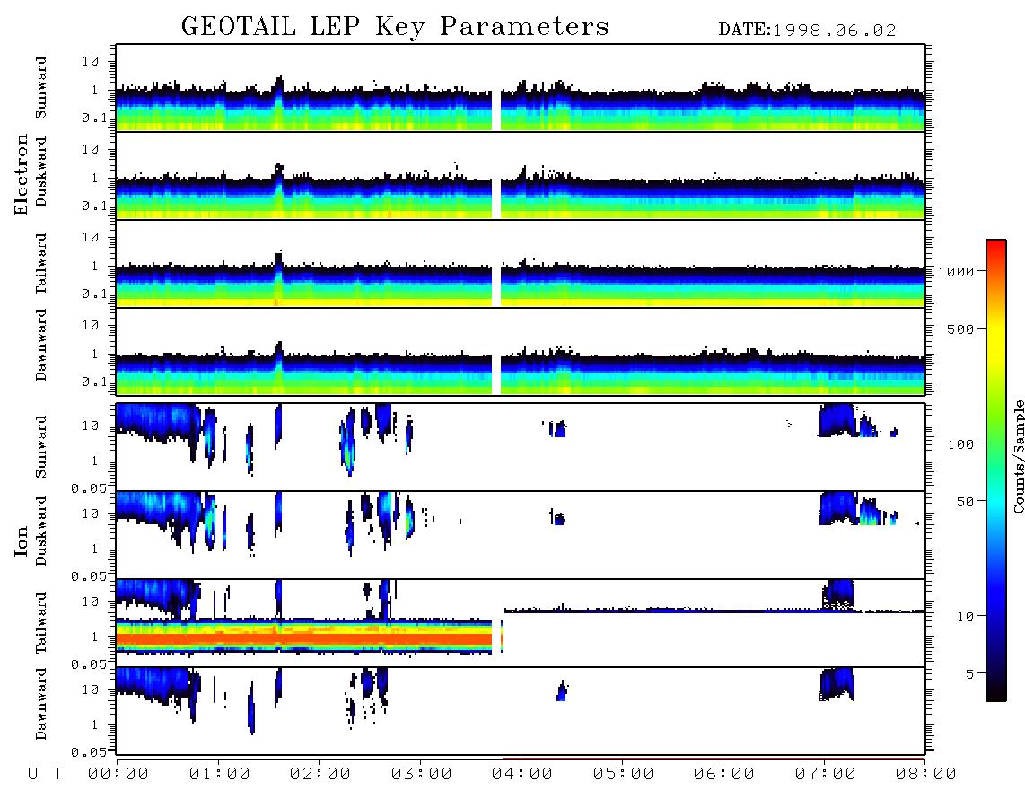Select the 100 tick on the color bar

[960, 444]
